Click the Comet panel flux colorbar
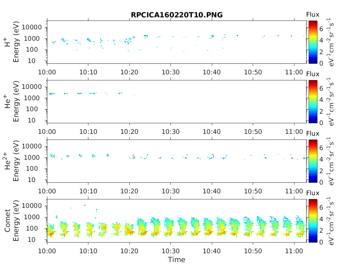 point(313,221)
